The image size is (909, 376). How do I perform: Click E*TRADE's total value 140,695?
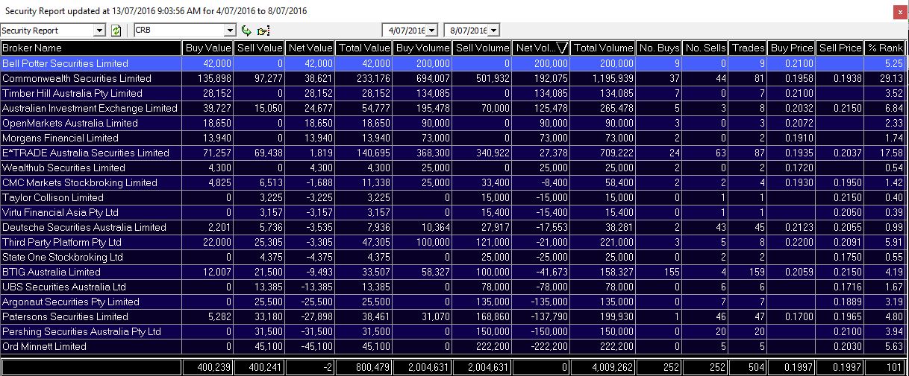pos(374,153)
